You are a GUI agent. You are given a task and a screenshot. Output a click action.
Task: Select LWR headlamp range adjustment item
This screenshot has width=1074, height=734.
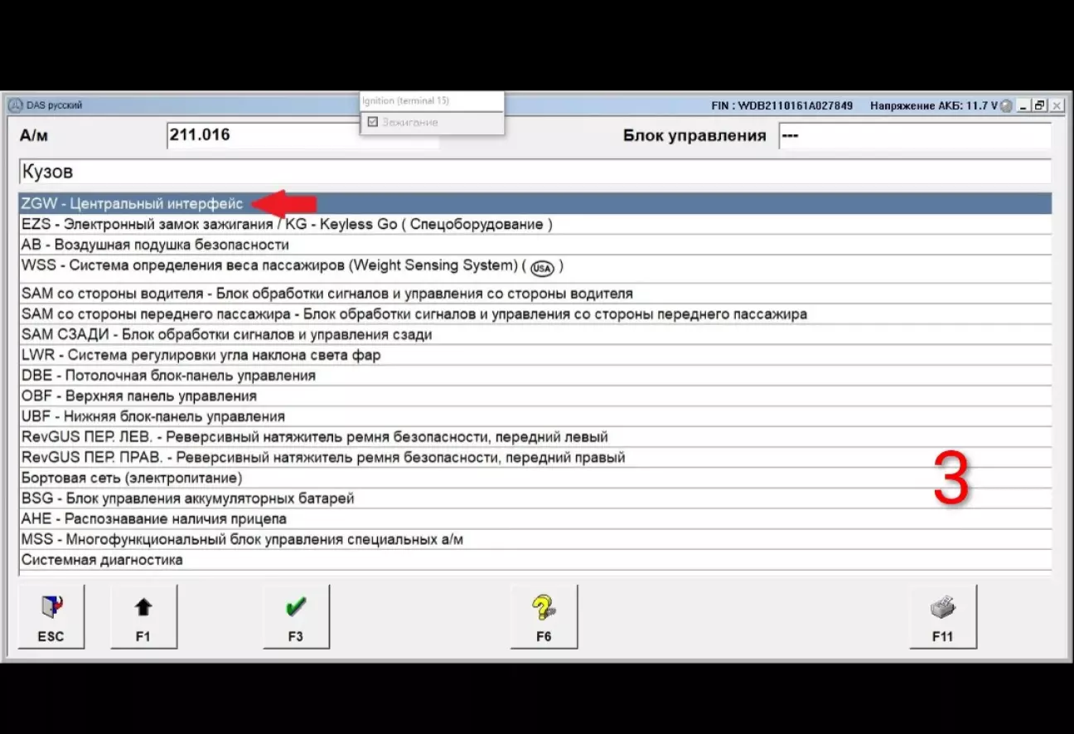[x=201, y=355]
